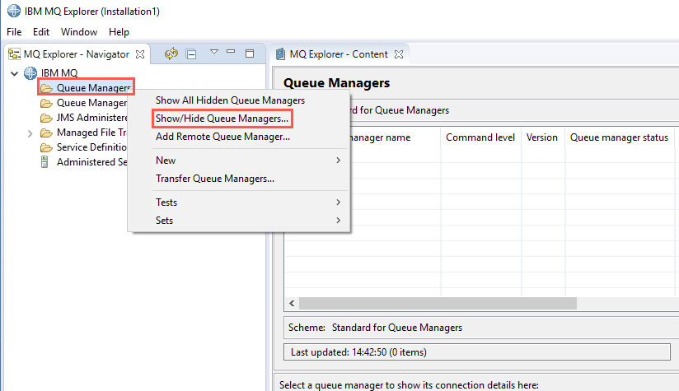This screenshot has width=679, height=391.
Task: Choose Add Remote Queue Manager...
Action: coord(239,137)
